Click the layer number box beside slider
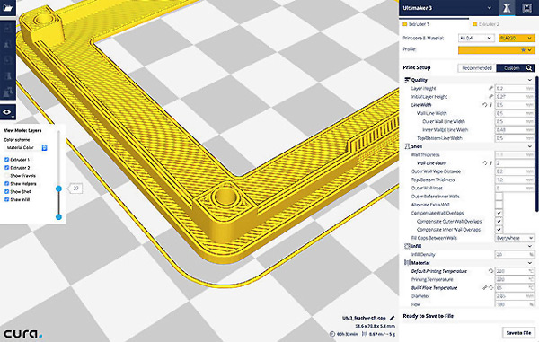 75,189
